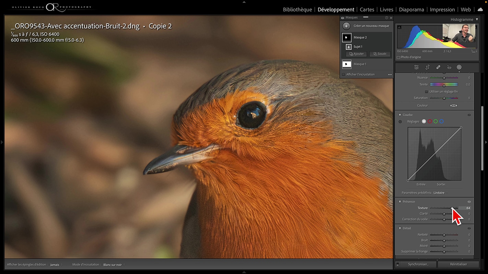Click the top-right endpoint of the tone curve
The width and height of the screenshot is (488, 274).
[461, 127]
